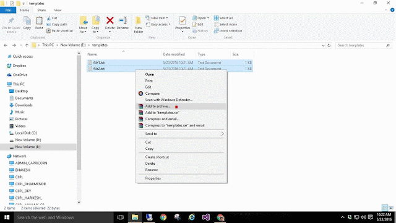Image resolution: width=396 pixels, height=223 pixels.
Task: Switch to the View tab
Action: point(58,10)
